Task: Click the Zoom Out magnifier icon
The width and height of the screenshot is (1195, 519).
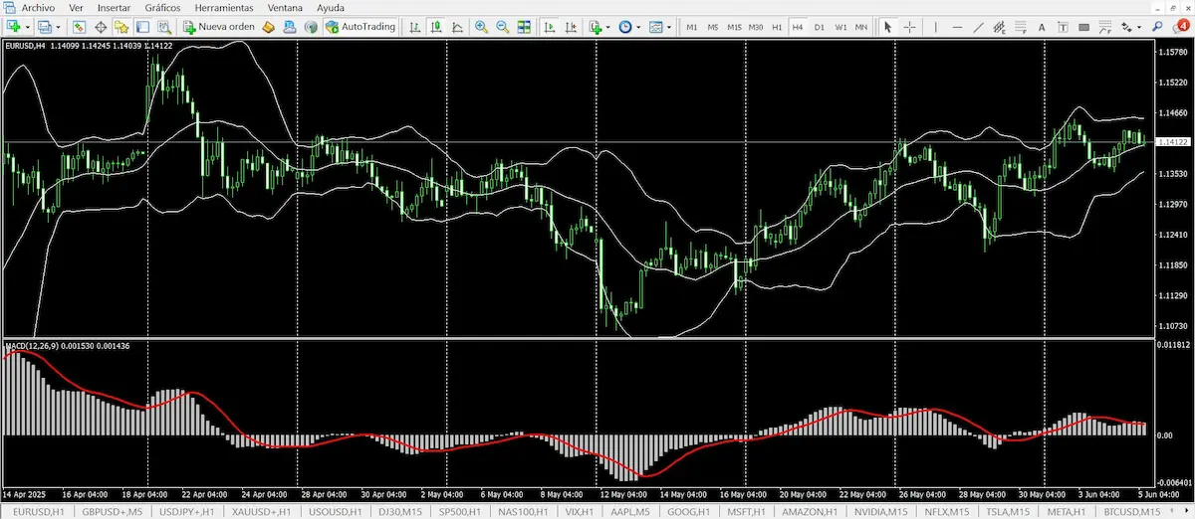Action: point(503,27)
